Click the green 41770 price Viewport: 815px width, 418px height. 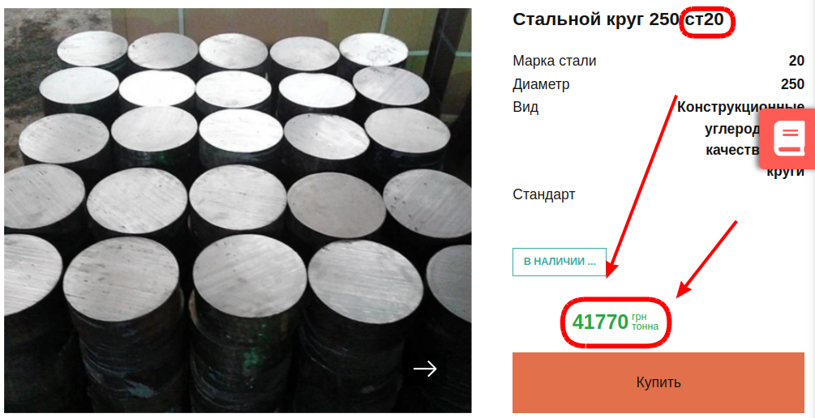(600, 322)
